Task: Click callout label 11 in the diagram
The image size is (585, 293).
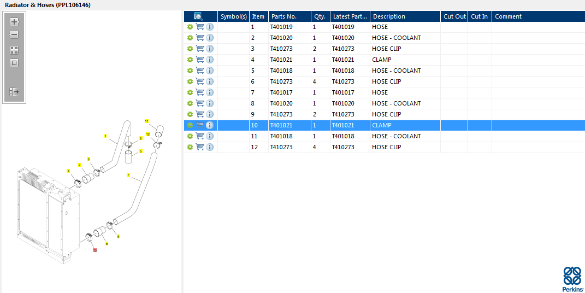Action: coord(146,120)
